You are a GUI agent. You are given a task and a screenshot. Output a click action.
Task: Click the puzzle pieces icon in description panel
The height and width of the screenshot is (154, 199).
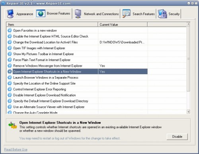click(x=13, y=125)
